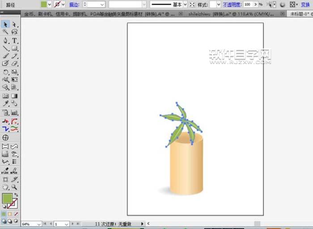
Task: Enable Draw Behind mode
Action: [x=10, y=221]
